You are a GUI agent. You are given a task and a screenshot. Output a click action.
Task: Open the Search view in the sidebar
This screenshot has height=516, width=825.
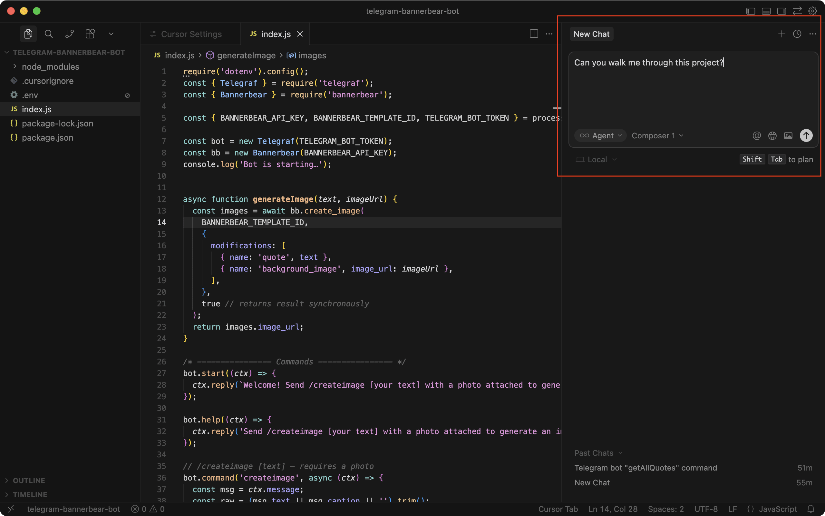tap(49, 34)
